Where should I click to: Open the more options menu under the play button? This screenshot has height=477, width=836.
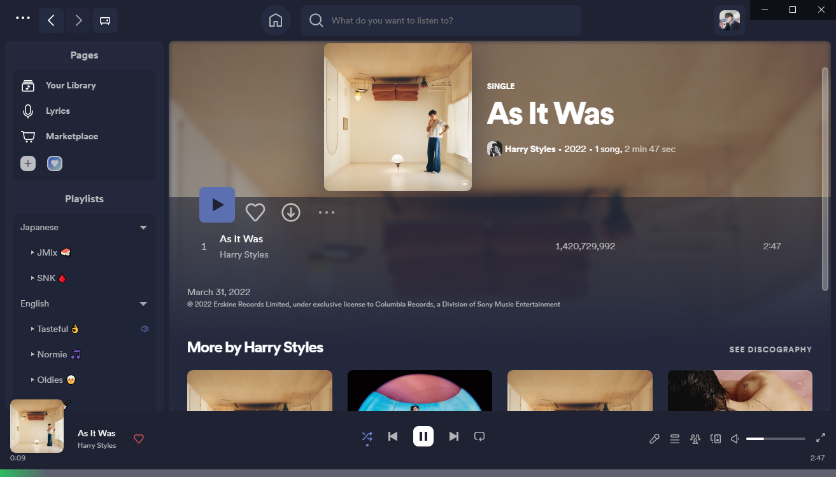[326, 212]
